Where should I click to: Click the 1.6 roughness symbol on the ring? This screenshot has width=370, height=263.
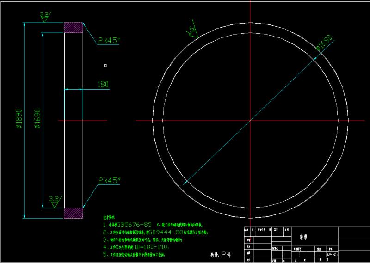(x=191, y=31)
